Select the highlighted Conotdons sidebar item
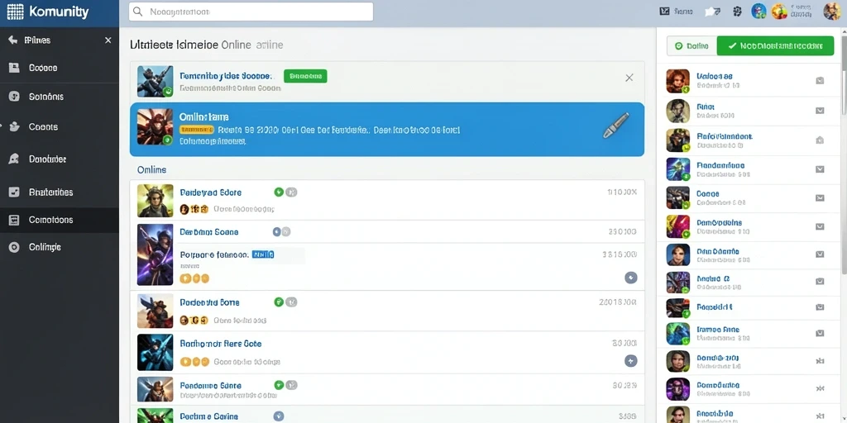The width and height of the screenshot is (847, 423). [60, 220]
